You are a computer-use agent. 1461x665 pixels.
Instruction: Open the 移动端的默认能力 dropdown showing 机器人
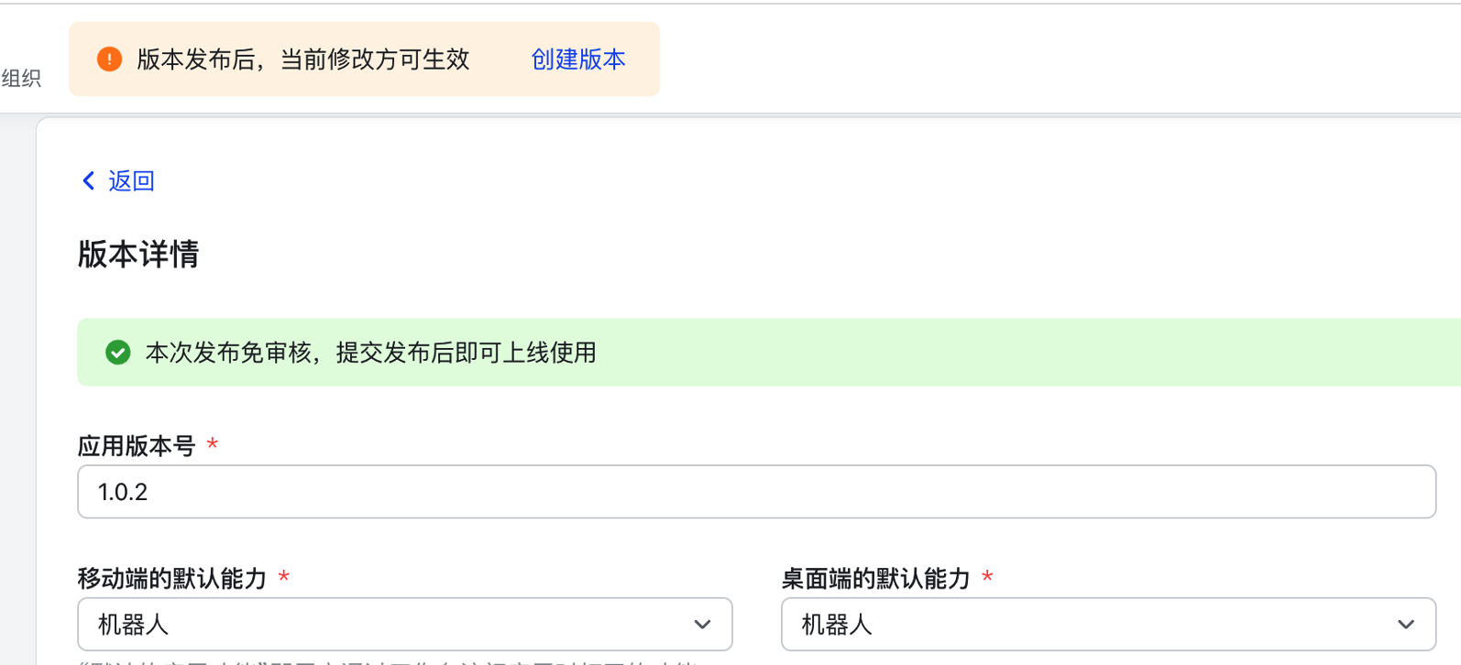[404, 625]
